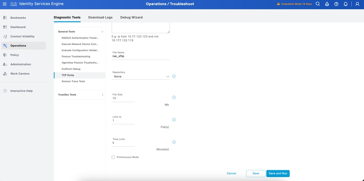
Task: Click the Evaluation Mode 74 Days text
Action: [x=296, y=4]
